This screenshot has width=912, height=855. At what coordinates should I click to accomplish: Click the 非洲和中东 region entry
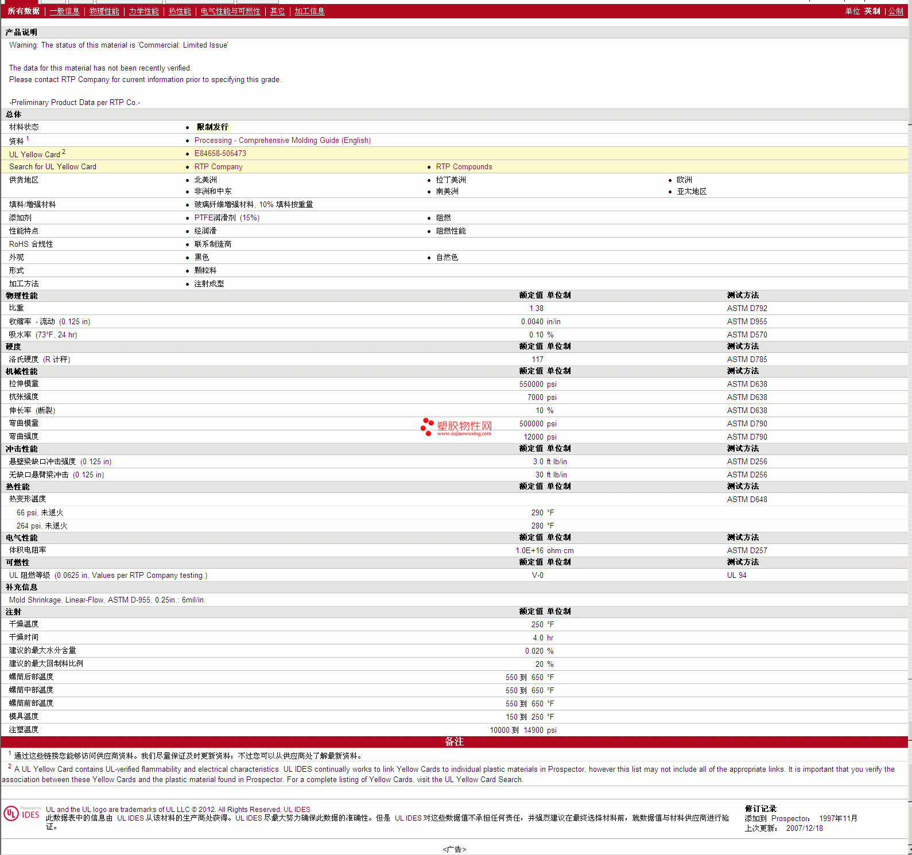click(x=213, y=192)
